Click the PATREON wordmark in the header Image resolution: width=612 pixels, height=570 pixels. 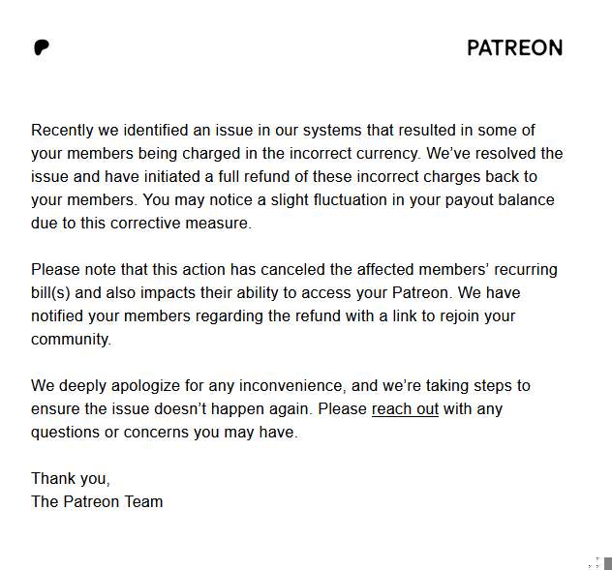515,48
